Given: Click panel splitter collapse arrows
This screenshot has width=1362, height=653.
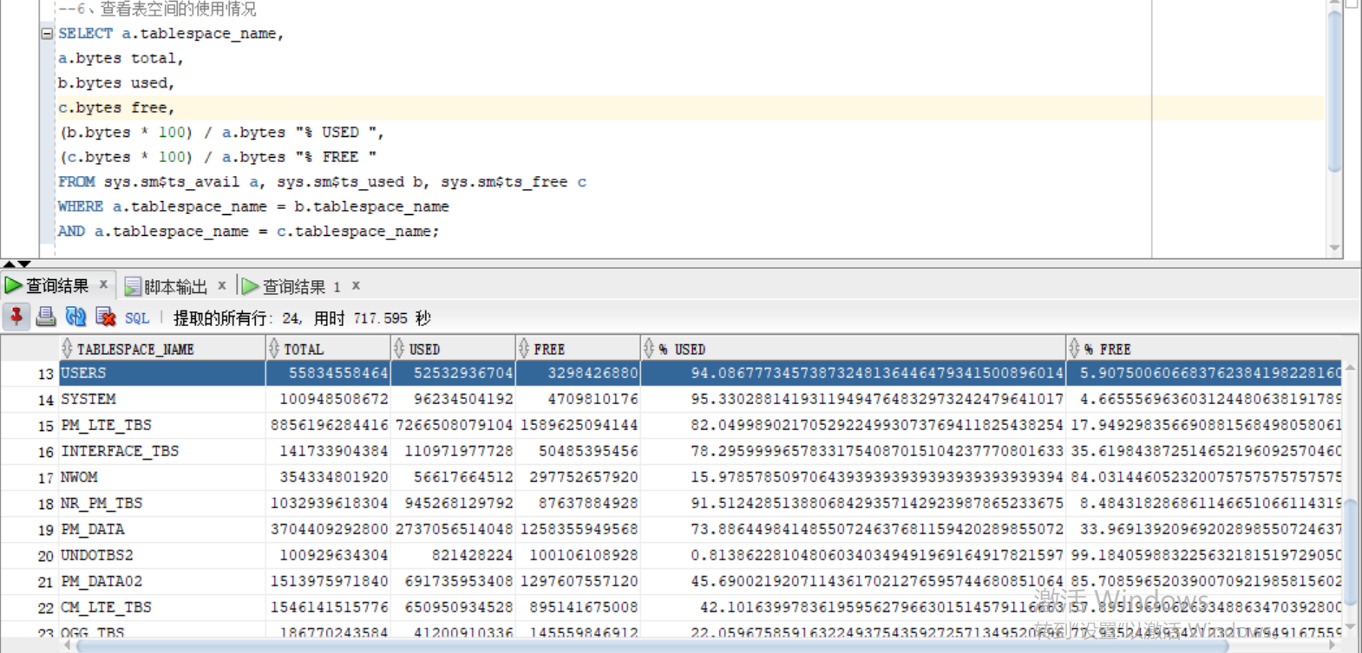Looking at the screenshot, I should (16, 264).
